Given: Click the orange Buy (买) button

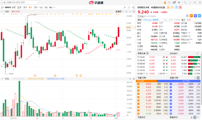Looking at the screenshot, I should coord(191,16).
